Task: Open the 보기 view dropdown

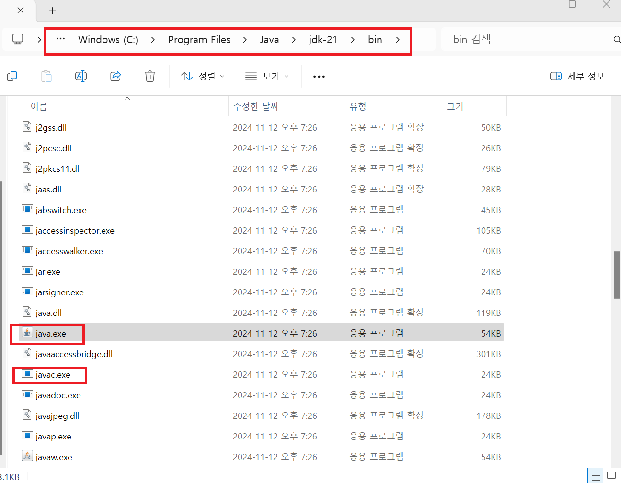Action: point(267,76)
